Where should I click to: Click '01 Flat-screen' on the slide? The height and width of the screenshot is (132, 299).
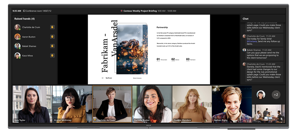[x=162, y=59]
